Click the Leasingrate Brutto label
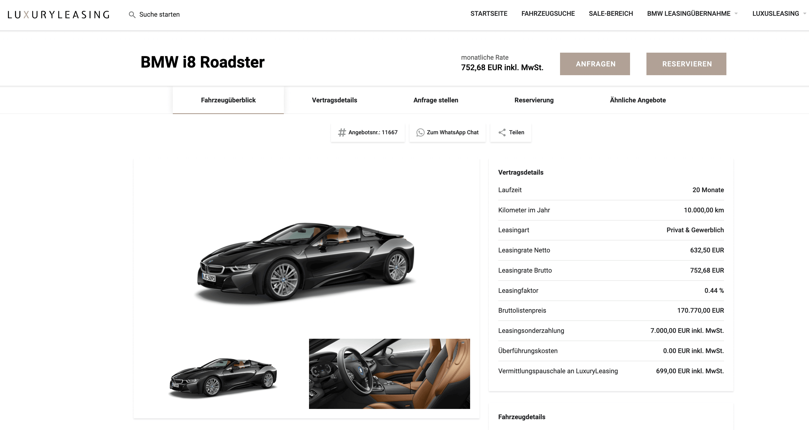809x430 pixels. coord(525,270)
